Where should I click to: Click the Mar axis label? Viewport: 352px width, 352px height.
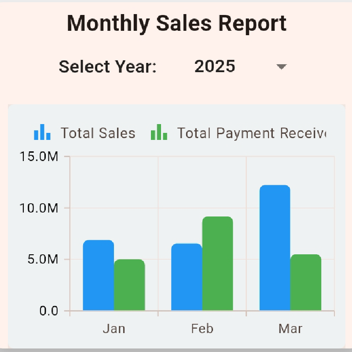[290, 329]
